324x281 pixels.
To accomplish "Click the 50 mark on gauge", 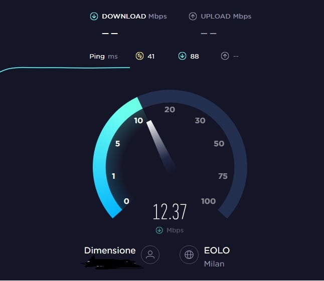I will (x=219, y=144).
